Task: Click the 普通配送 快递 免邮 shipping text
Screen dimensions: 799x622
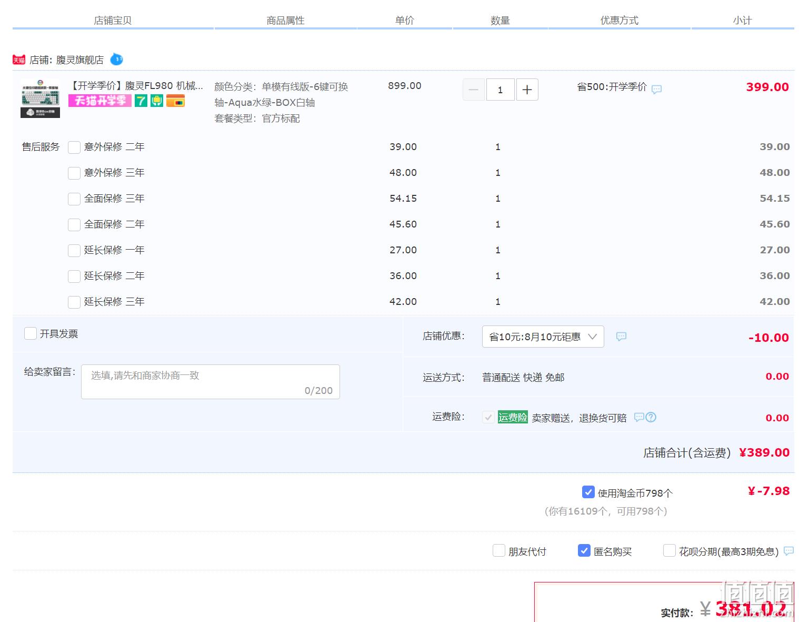Action: click(523, 378)
